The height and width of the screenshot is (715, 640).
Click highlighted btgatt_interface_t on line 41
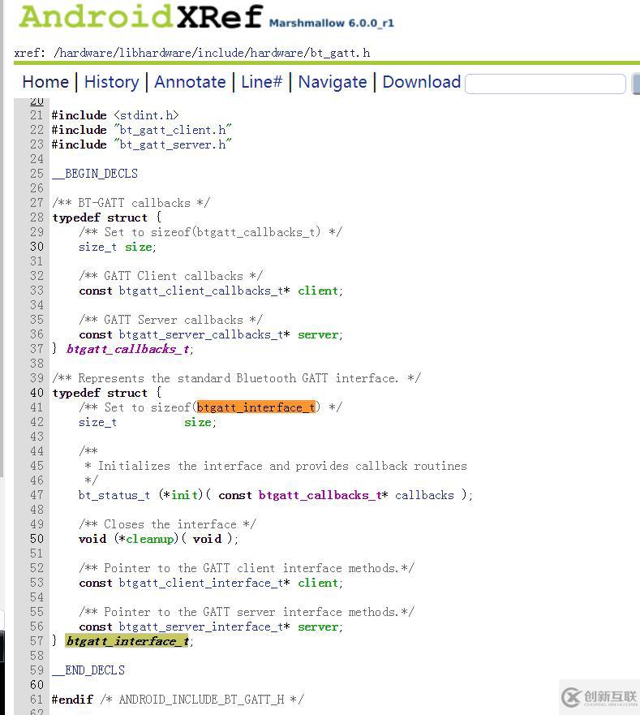tap(256, 407)
